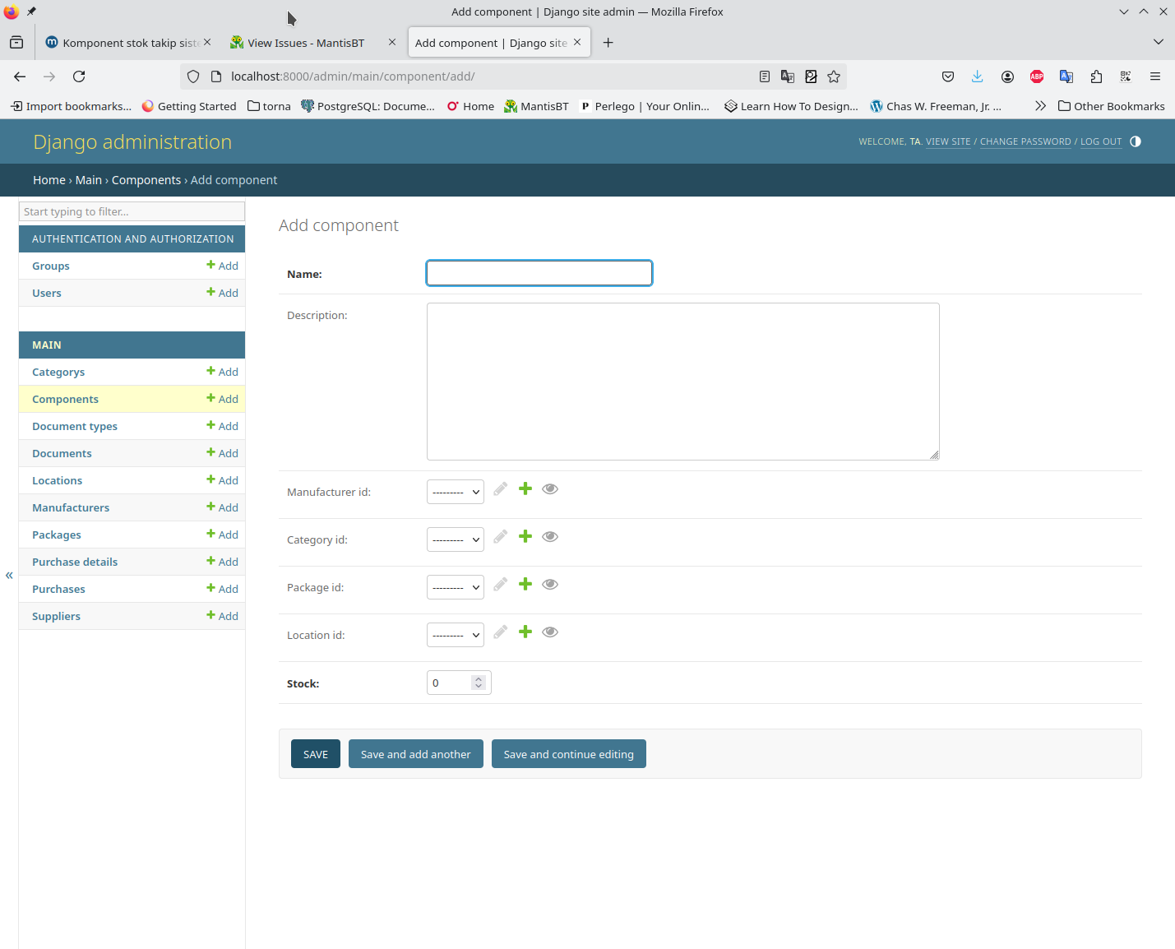
Task: Click the pencil edit icon for Manufacturer id
Action: click(x=501, y=489)
